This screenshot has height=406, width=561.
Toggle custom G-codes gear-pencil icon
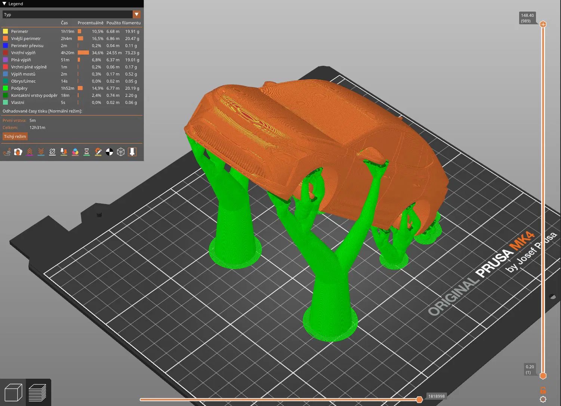point(98,152)
